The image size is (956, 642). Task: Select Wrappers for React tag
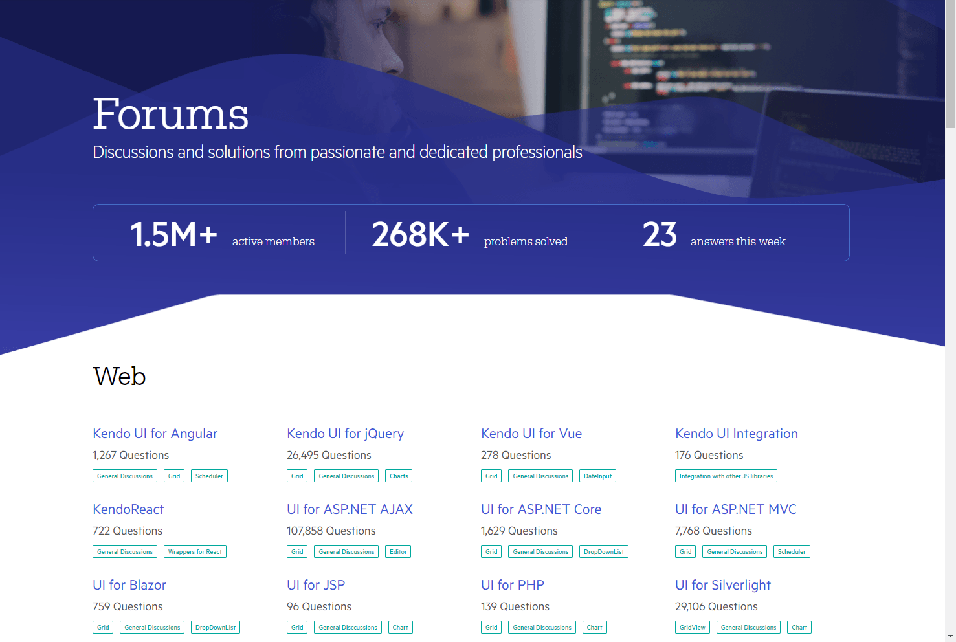(x=195, y=551)
